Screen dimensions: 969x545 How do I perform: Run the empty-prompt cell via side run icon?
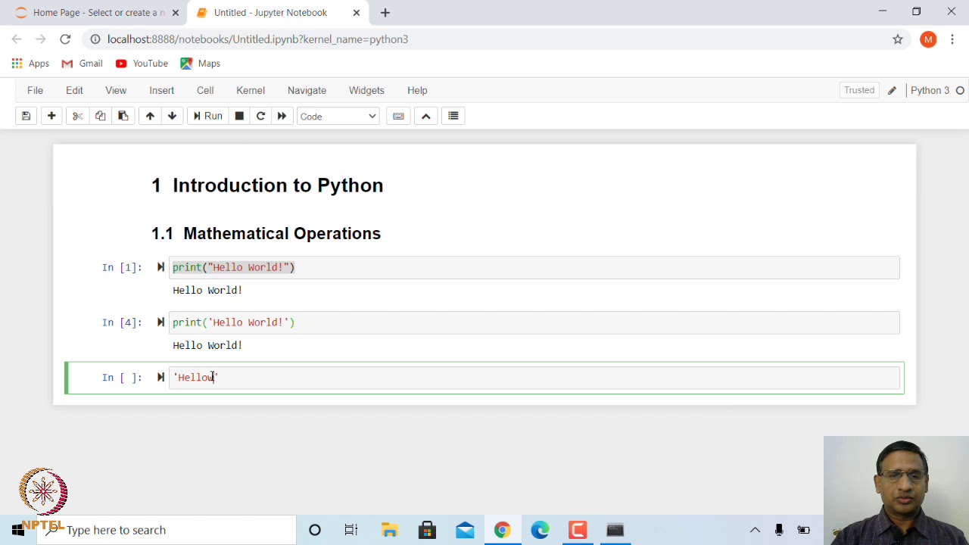(x=160, y=378)
